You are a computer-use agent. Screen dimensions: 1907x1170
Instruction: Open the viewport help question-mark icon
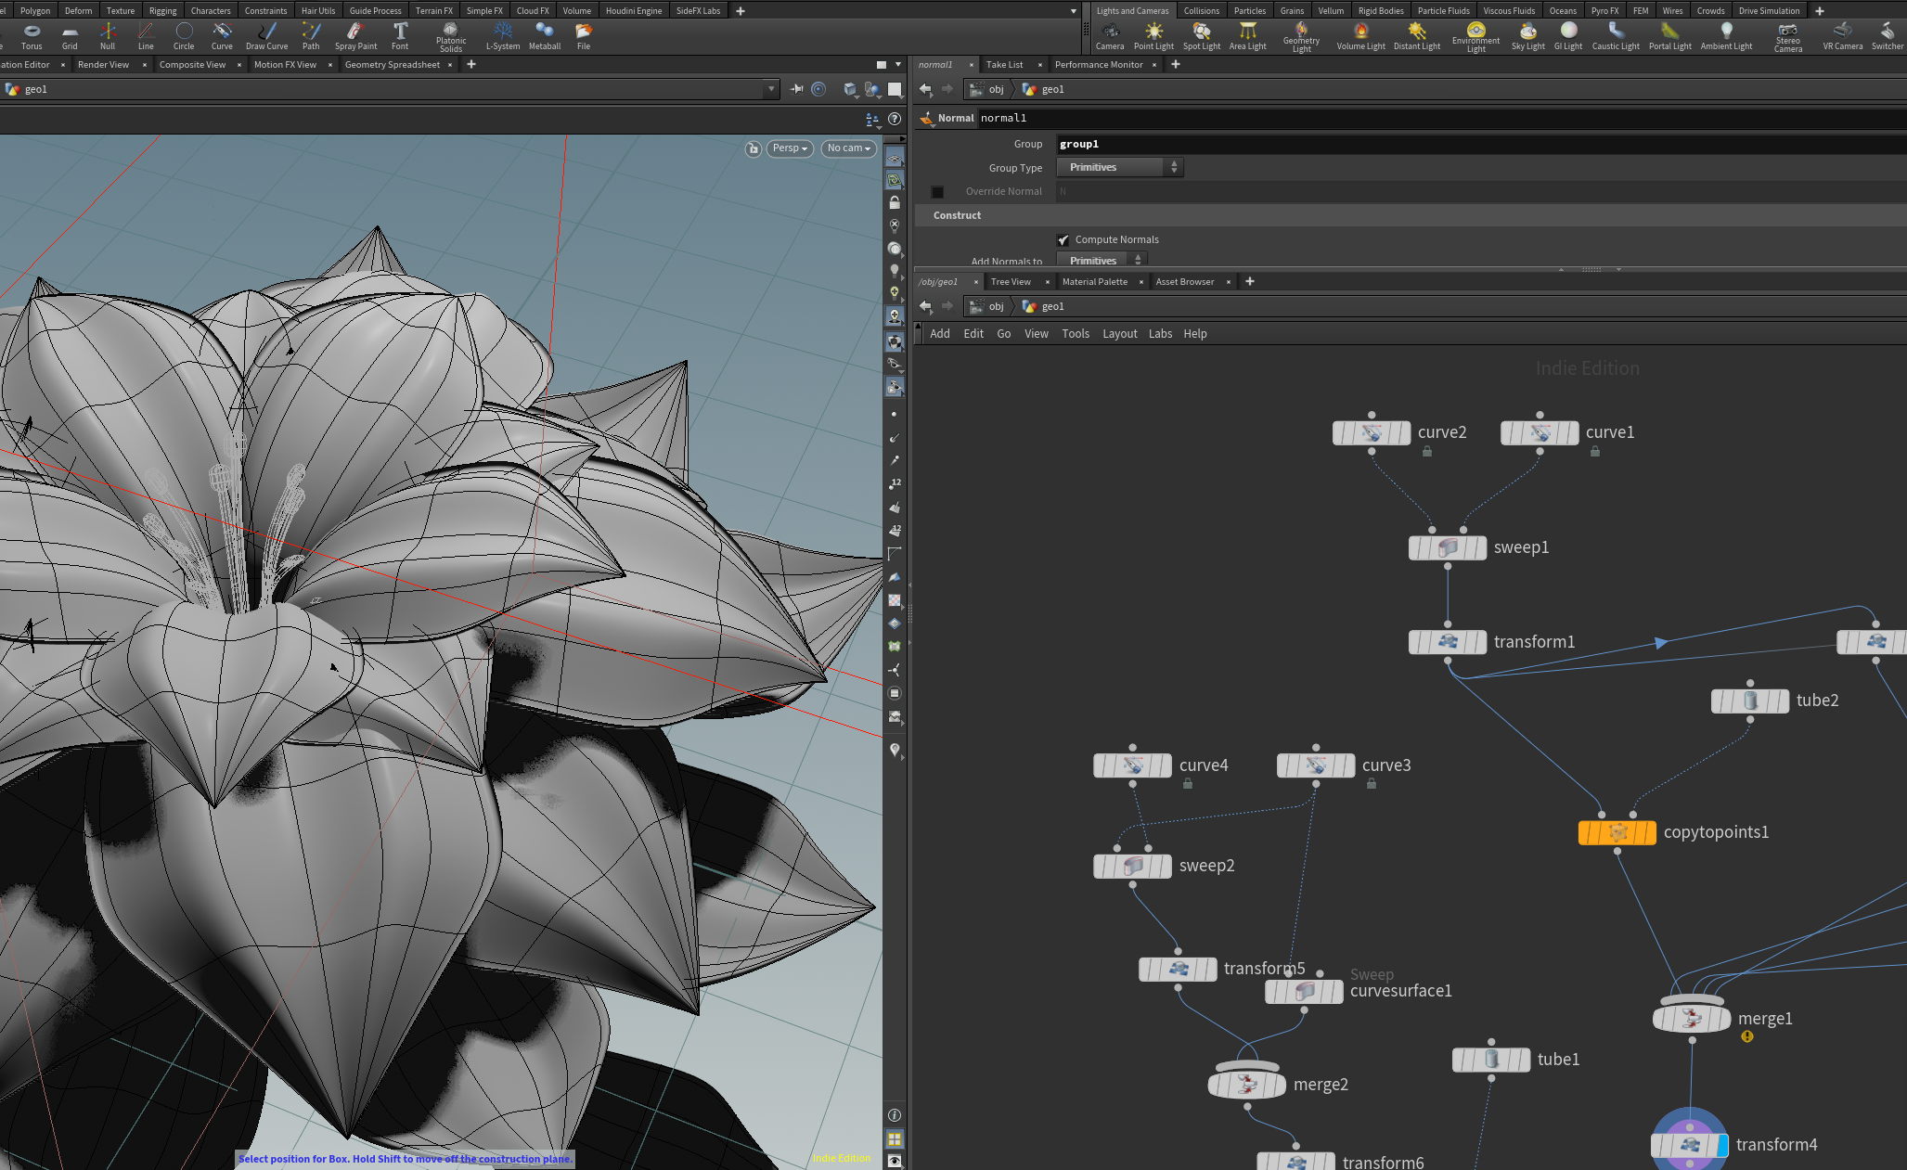tap(895, 119)
